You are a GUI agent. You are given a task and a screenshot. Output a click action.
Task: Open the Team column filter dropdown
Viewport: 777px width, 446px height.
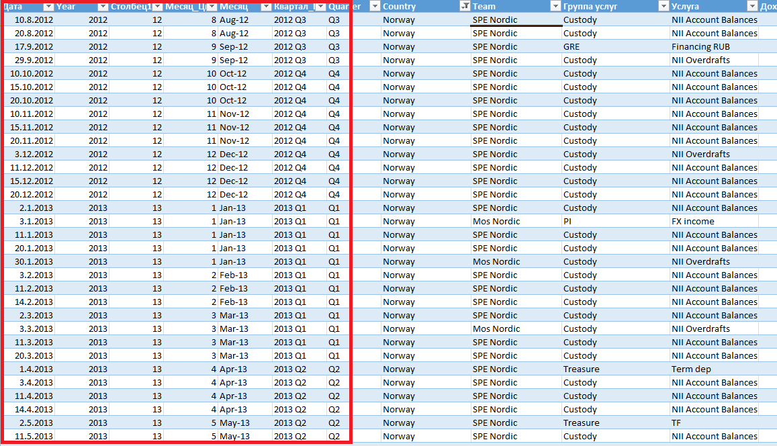pos(555,7)
